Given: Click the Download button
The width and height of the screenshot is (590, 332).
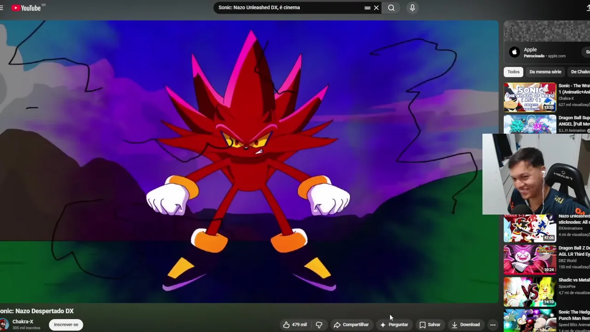Looking at the screenshot, I should pos(466,325).
